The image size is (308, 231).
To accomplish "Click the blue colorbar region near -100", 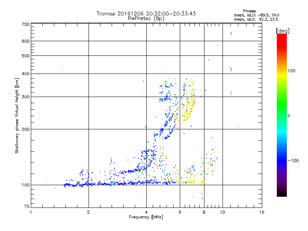I will click(282, 160).
